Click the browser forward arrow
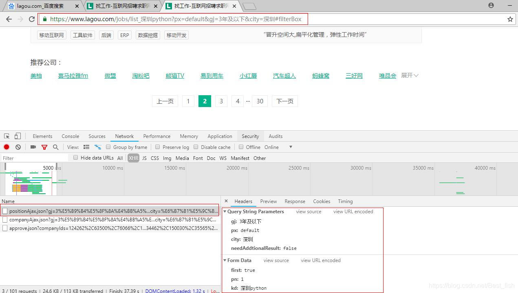Viewport: 518px width, 293px height. [x=20, y=19]
